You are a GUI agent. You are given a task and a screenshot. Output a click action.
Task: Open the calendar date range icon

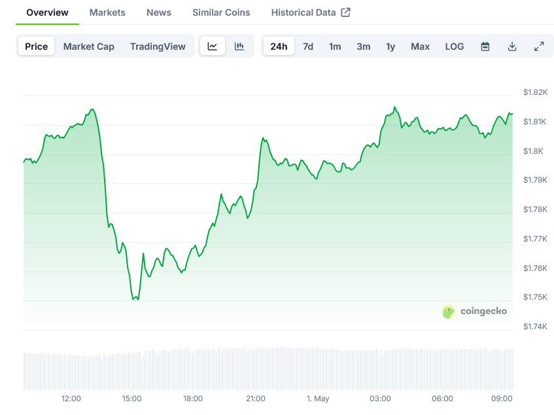[485, 46]
